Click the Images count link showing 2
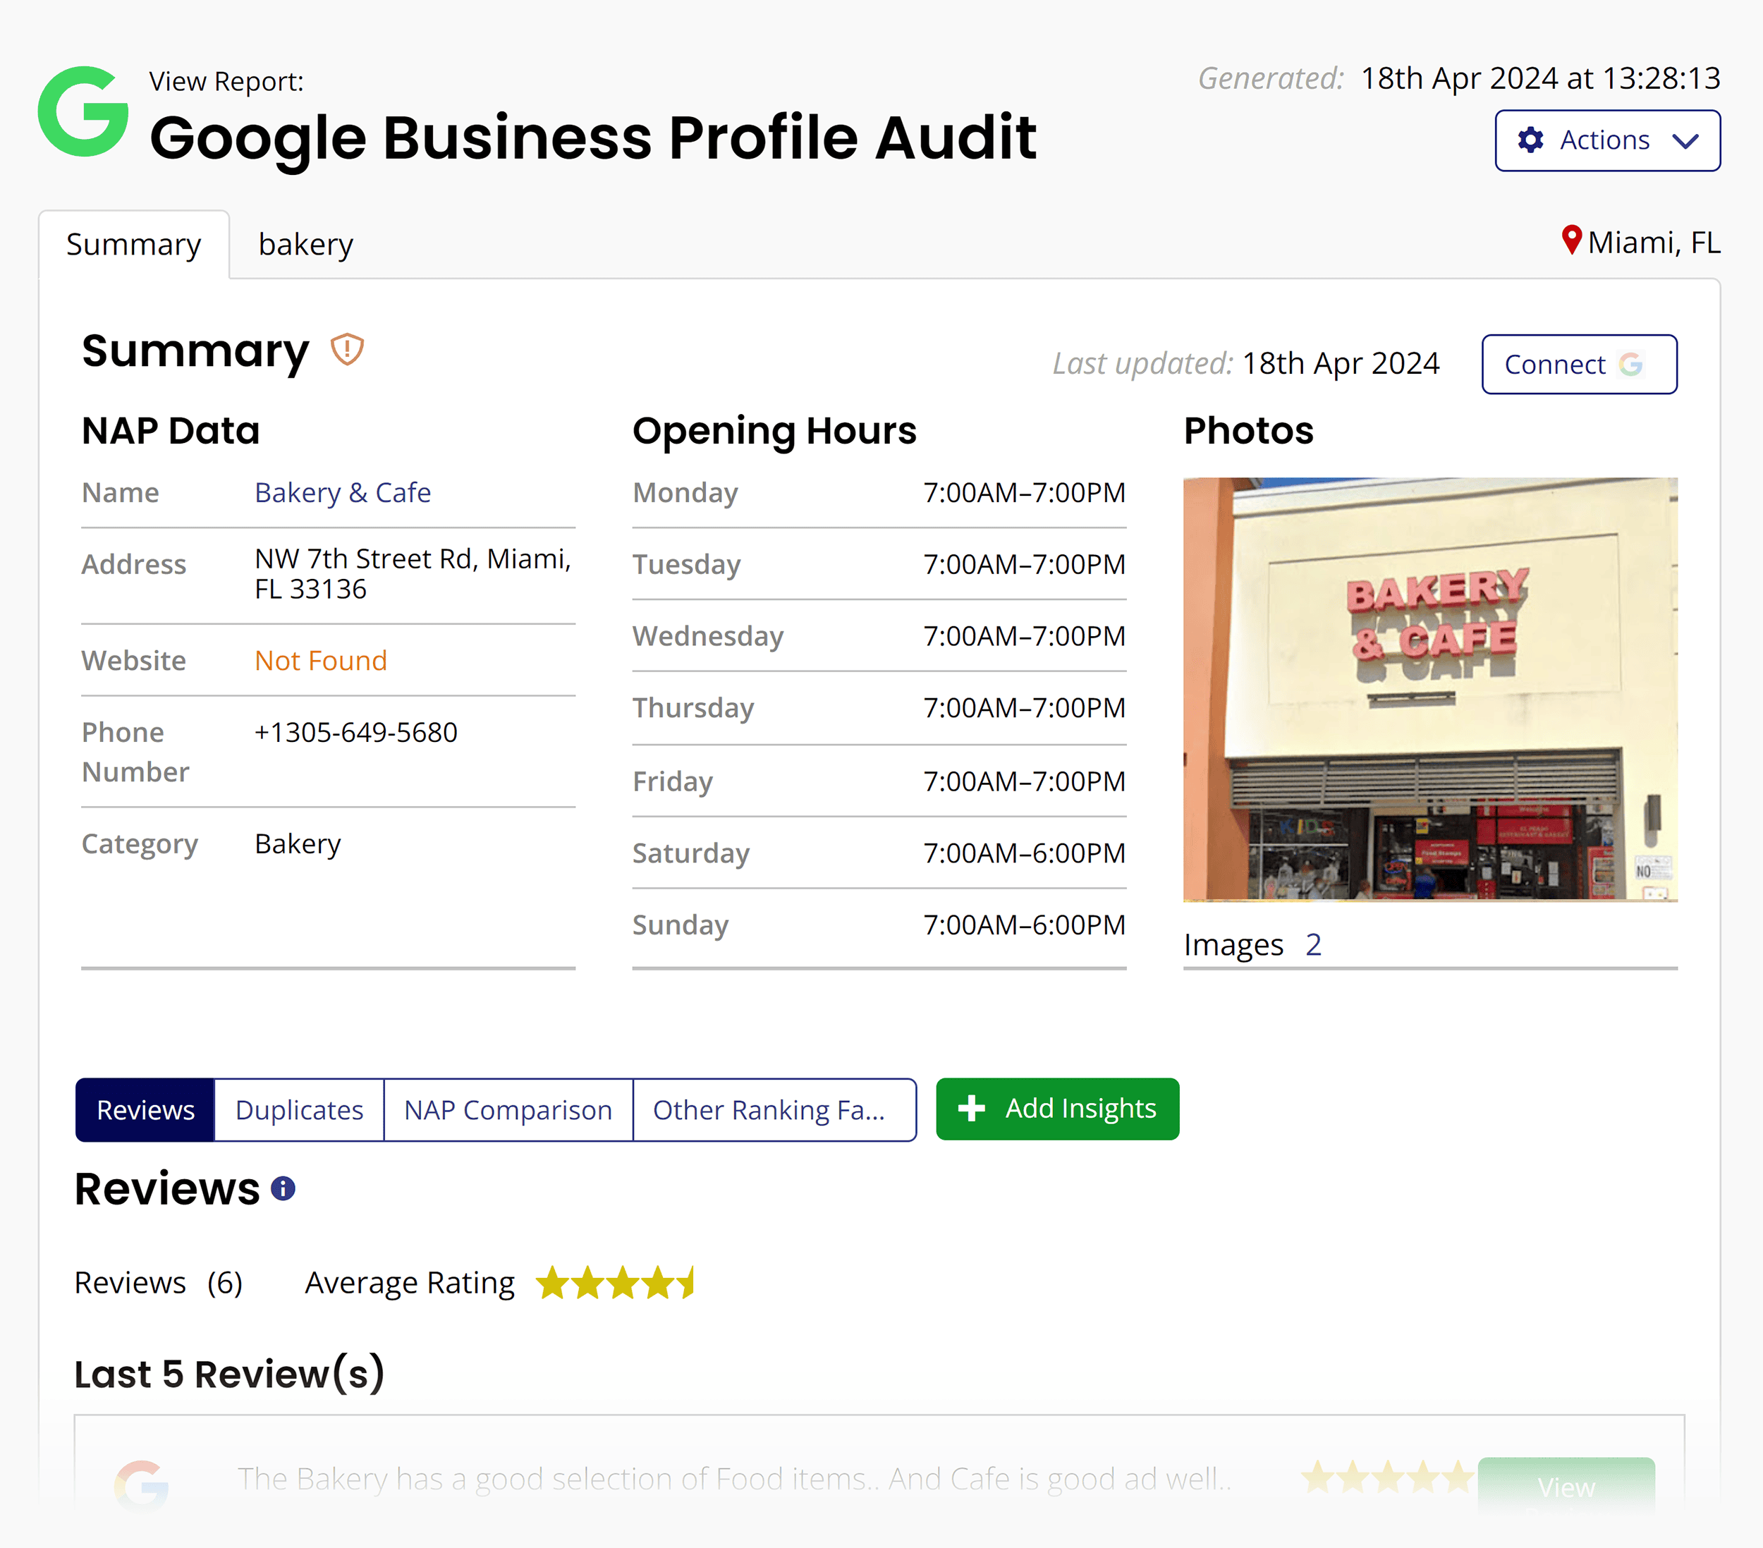Viewport: 1763px width, 1548px height. coord(1313,944)
